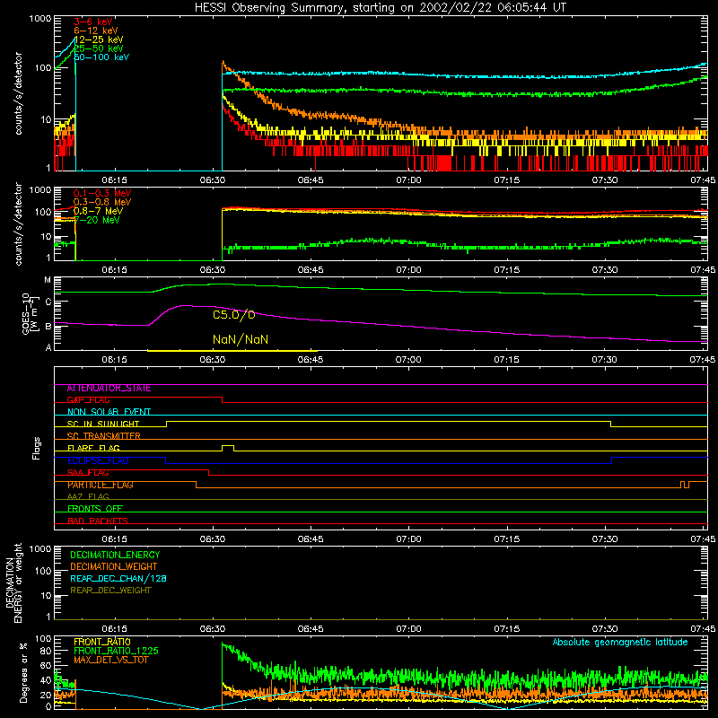
Task: Select the 'FRONTS_OFF' flag label
Action: point(95,509)
